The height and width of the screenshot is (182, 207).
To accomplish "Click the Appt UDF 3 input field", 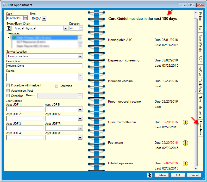I will (x=25, y=128).
